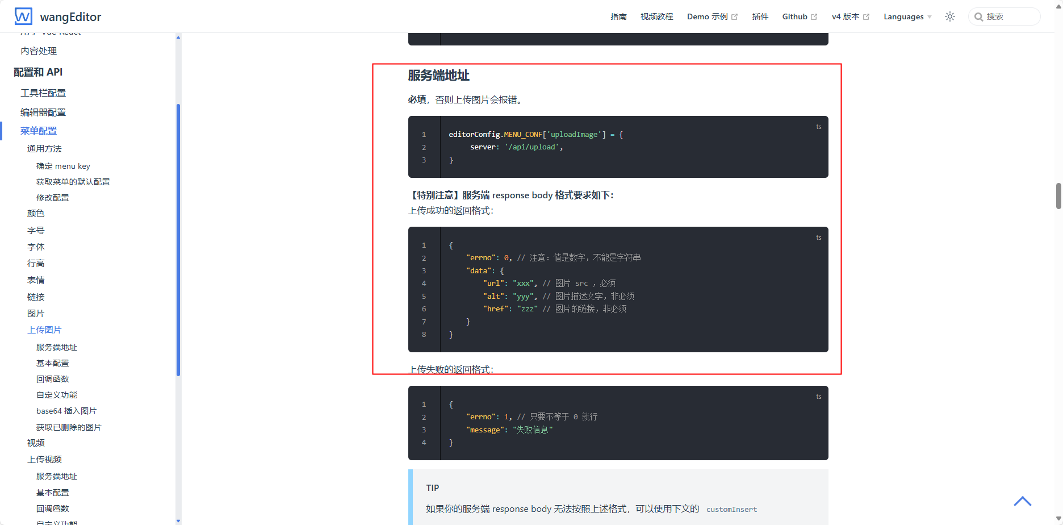Click the wangEditor logo icon
This screenshot has width=1063, height=525.
[23, 16]
